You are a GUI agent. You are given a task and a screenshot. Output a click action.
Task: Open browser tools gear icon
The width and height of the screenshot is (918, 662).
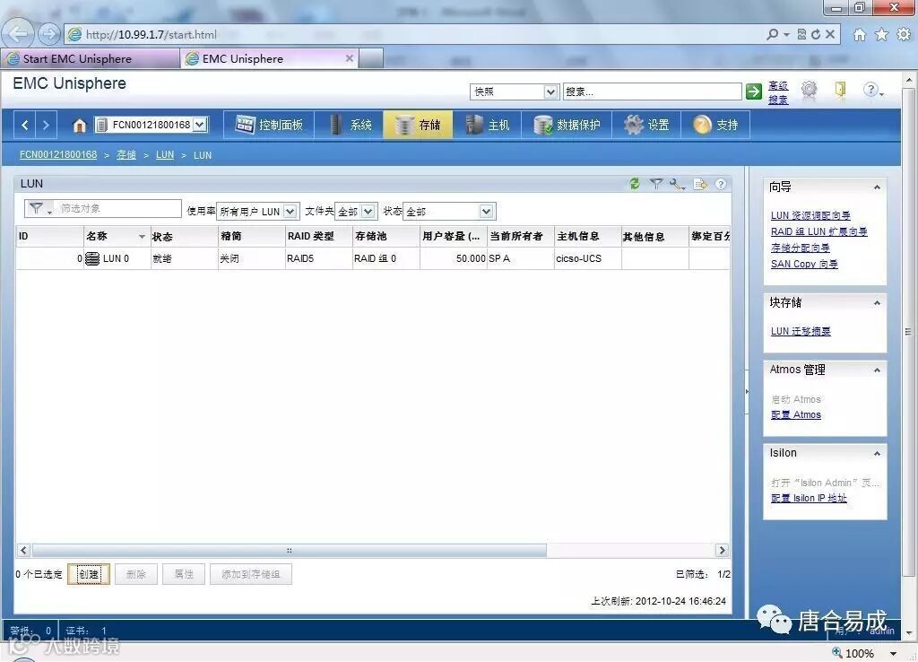click(904, 35)
